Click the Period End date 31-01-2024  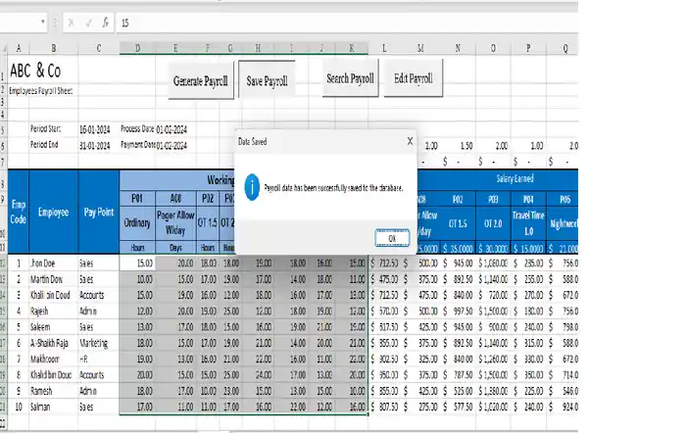pos(94,146)
